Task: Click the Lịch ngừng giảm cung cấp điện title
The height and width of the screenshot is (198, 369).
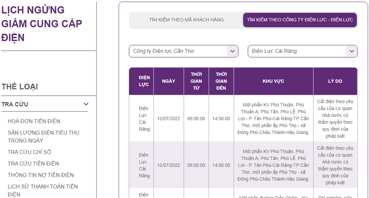Action: pos(41,24)
